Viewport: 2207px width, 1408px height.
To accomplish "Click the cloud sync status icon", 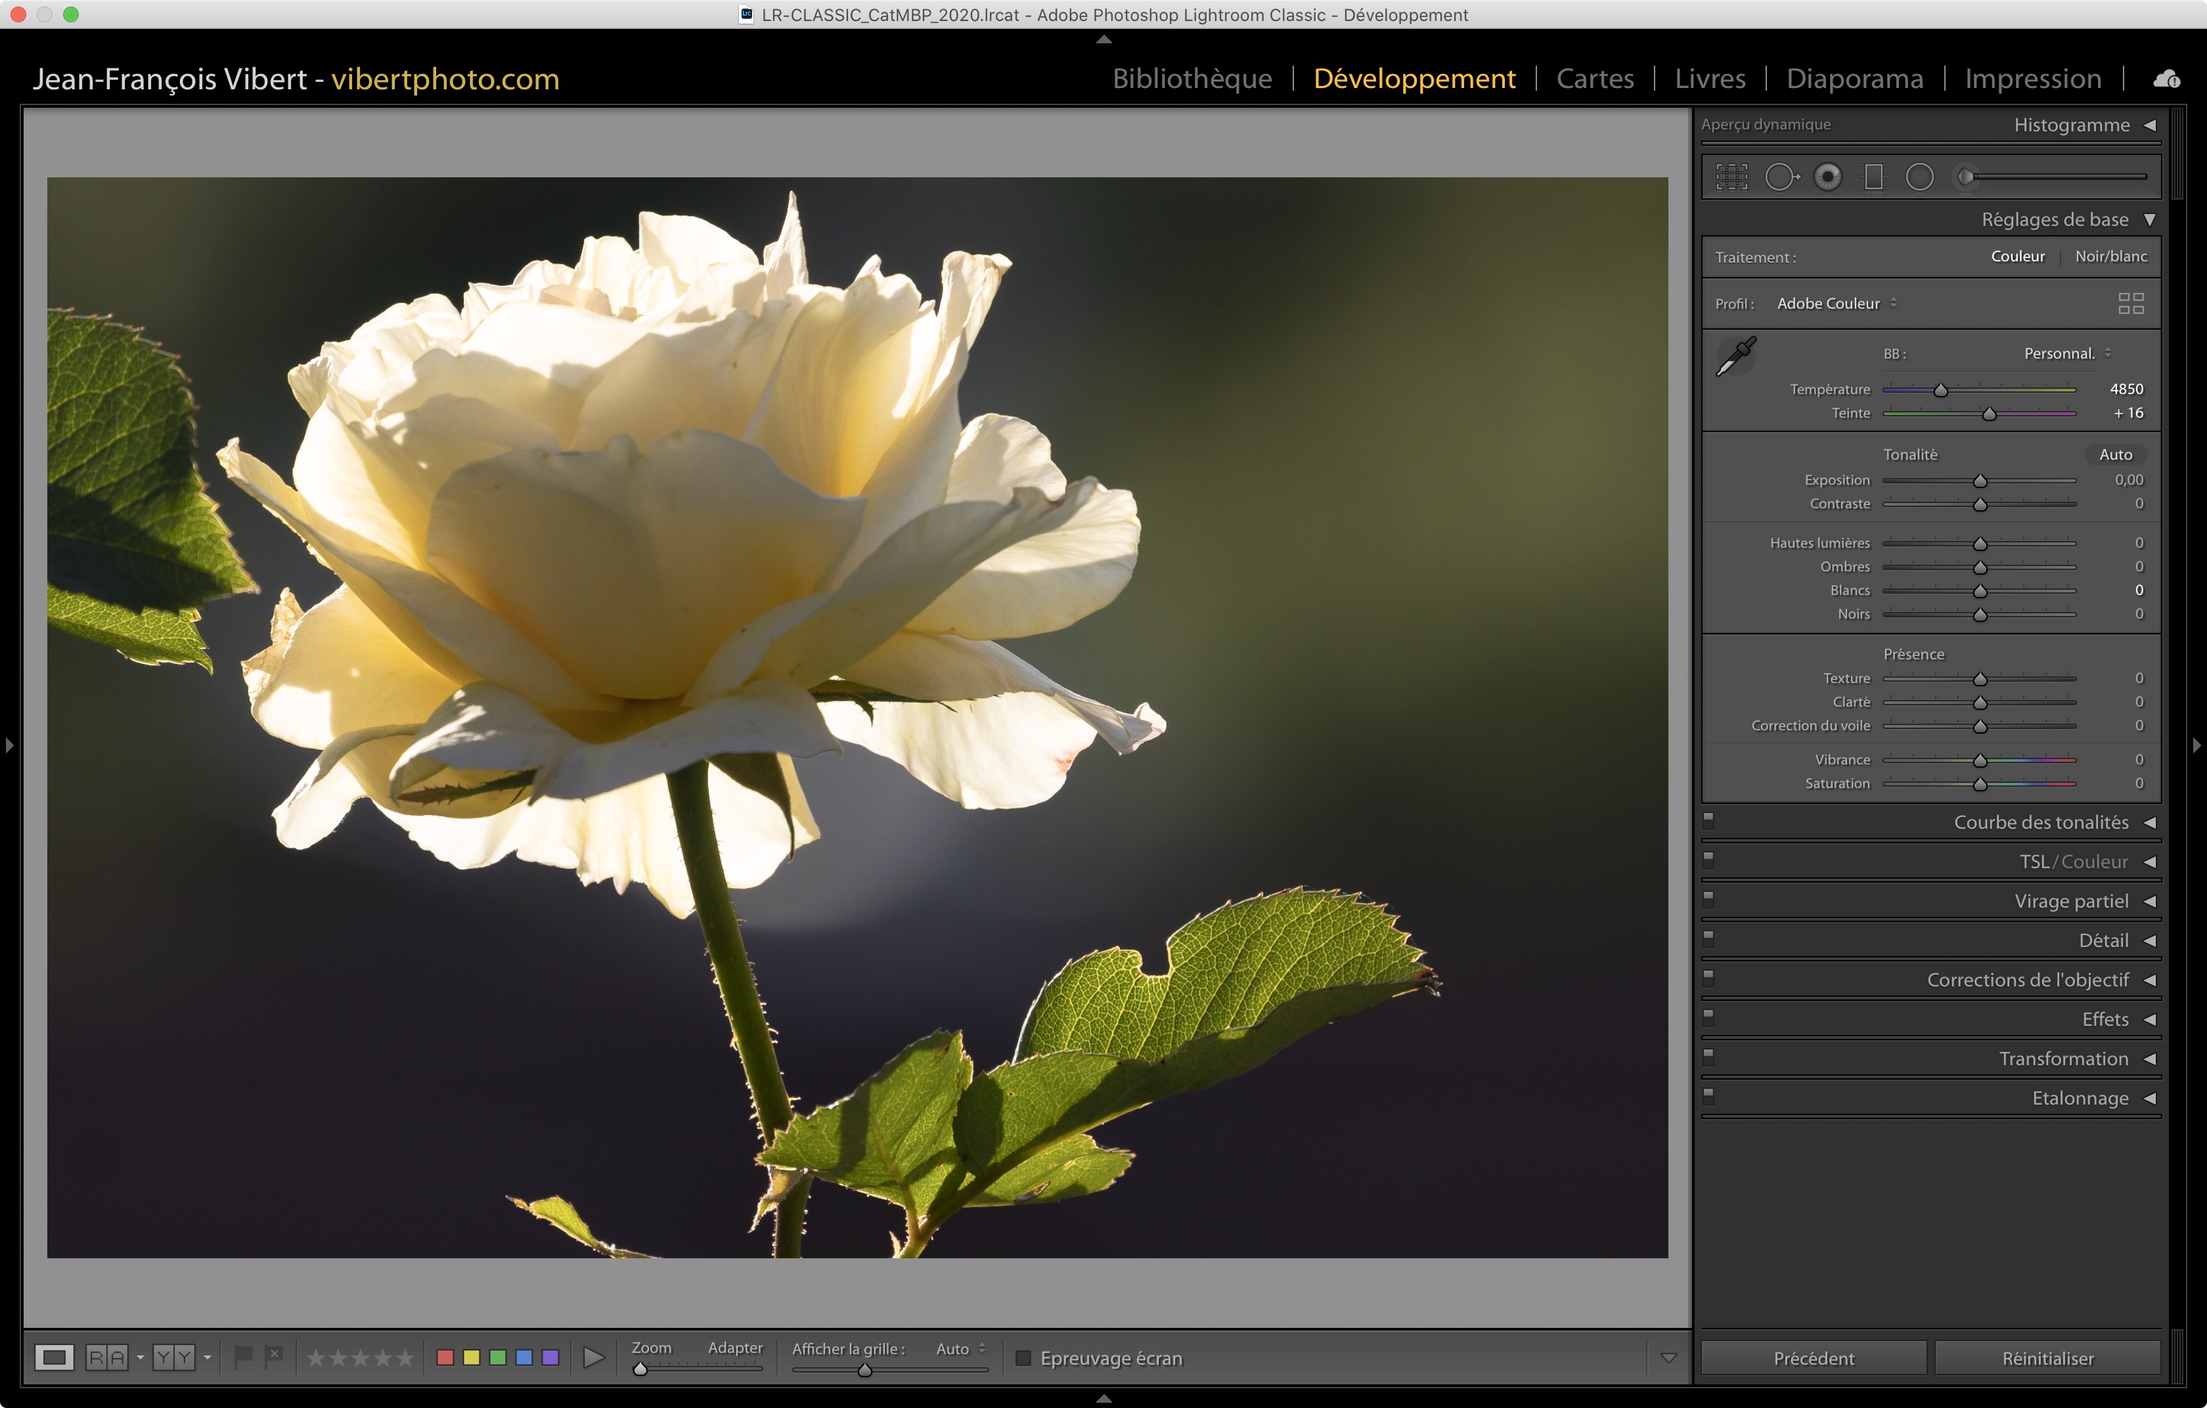I will coord(2167,79).
